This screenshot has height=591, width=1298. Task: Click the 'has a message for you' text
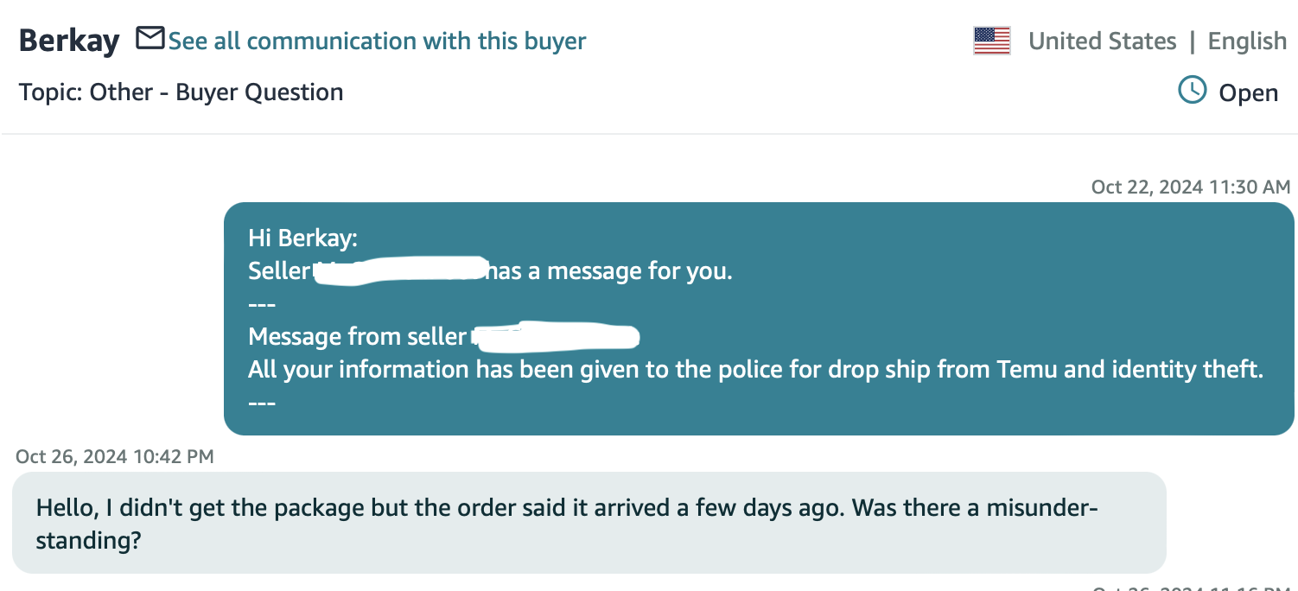click(x=610, y=271)
